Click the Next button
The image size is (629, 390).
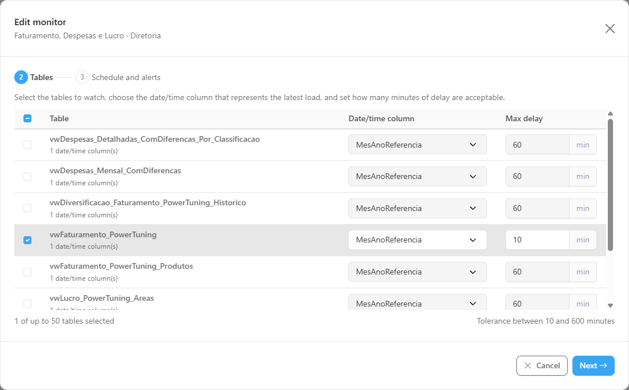594,365
